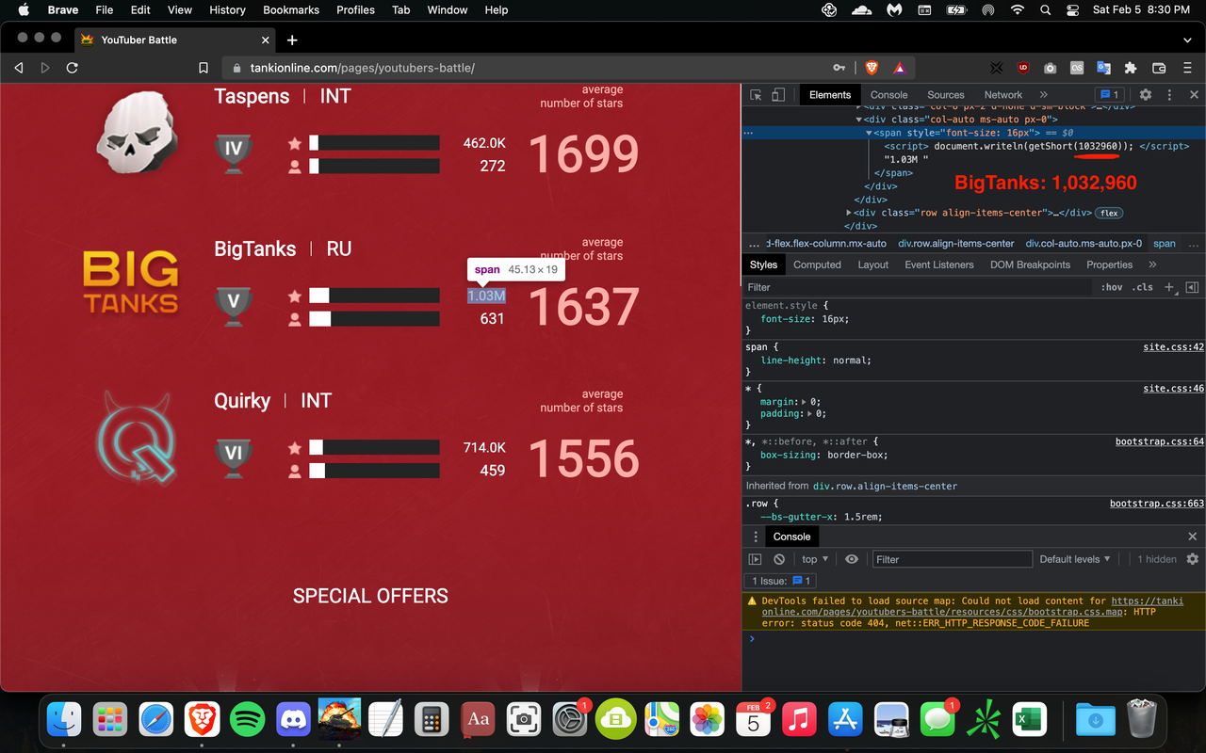This screenshot has width=1206, height=753.
Task: Click the reload page icon
Action: click(72, 68)
